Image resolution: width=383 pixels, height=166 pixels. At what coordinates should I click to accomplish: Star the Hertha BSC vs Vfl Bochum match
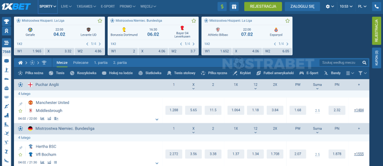click(x=21, y=155)
